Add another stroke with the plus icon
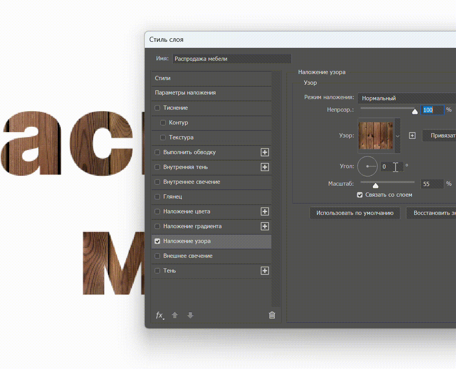The width and height of the screenshot is (456, 369). pyautogui.click(x=265, y=152)
